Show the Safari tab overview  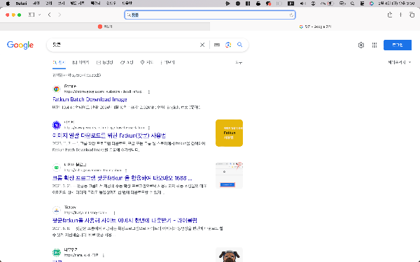412,15
